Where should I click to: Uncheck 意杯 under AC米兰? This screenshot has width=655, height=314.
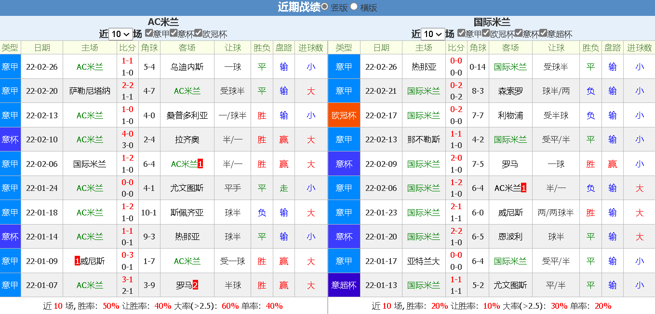[x=174, y=33]
